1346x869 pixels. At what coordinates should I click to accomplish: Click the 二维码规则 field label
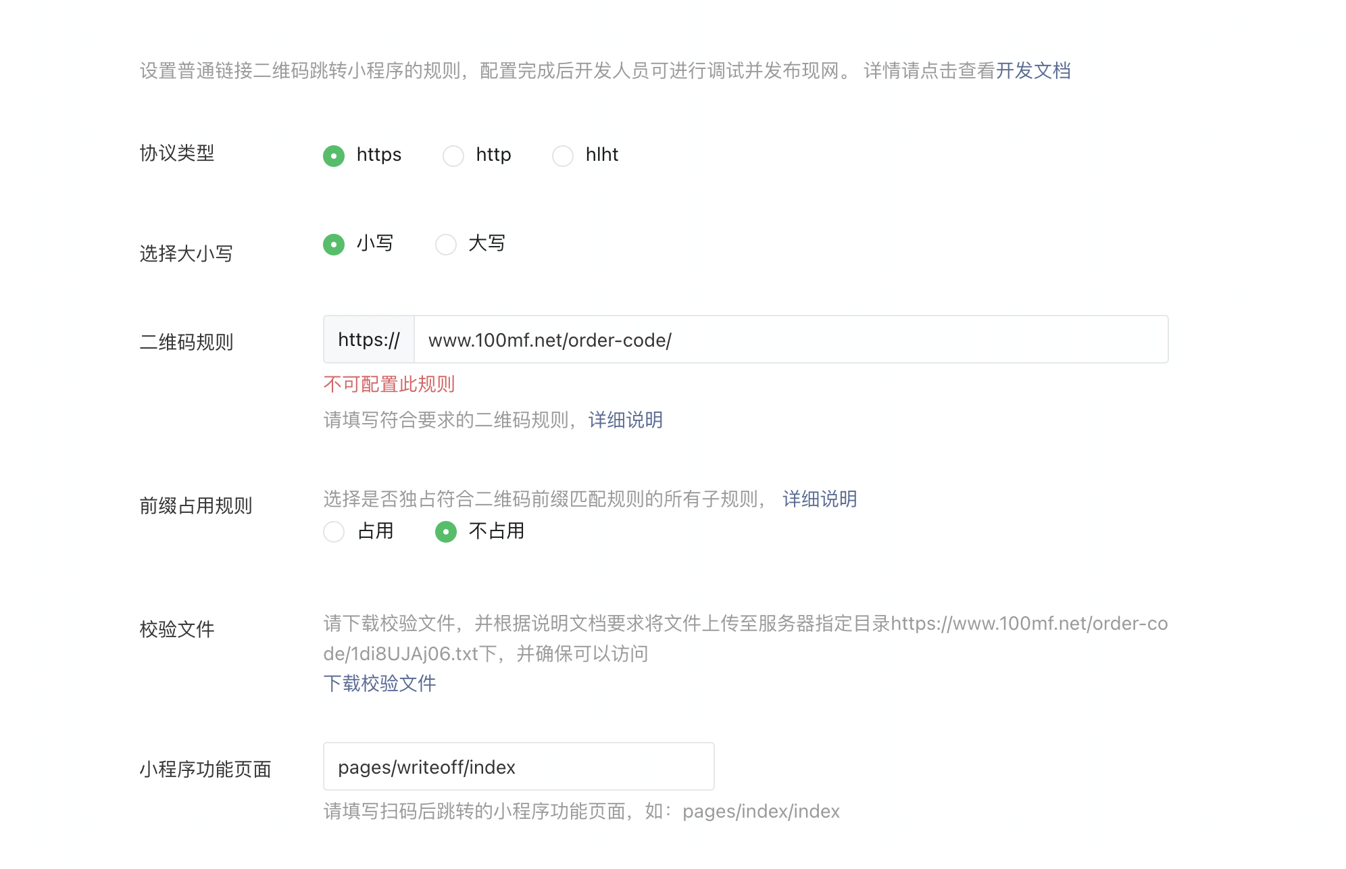pyautogui.click(x=186, y=343)
